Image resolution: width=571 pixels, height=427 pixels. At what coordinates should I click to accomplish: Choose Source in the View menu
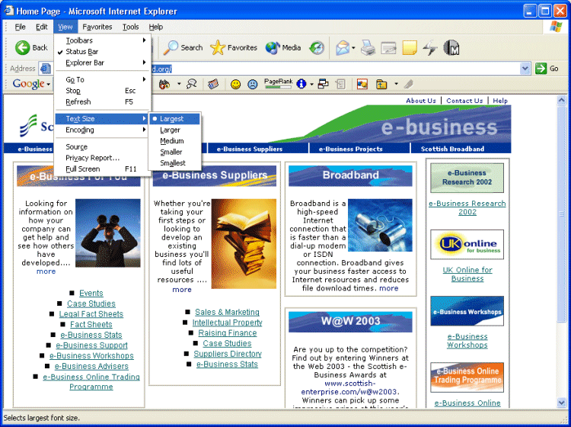[x=102, y=146]
